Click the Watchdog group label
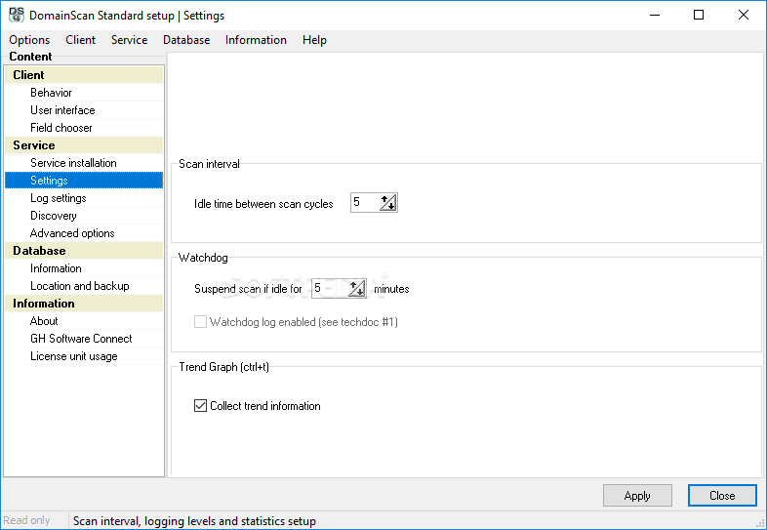This screenshot has height=530, width=767. tap(203, 258)
